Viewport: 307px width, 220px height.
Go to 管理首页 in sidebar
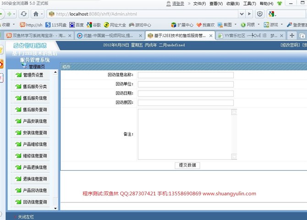pos(37,67)
